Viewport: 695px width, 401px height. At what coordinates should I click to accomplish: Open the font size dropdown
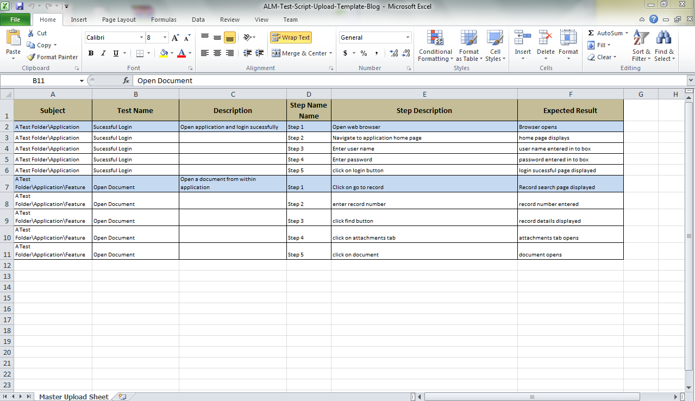pos(165,37)
